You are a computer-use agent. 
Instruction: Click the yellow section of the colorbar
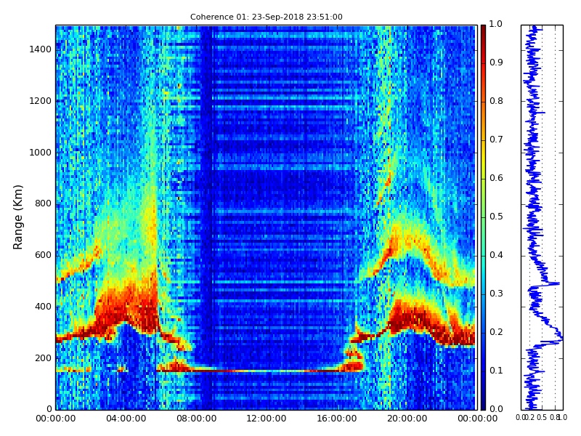pos(483,158)
